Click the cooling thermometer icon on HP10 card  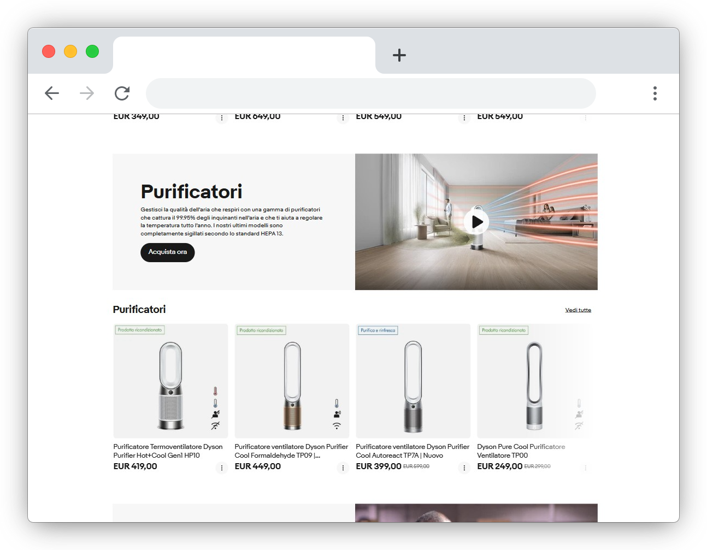(x=215, y=404)
